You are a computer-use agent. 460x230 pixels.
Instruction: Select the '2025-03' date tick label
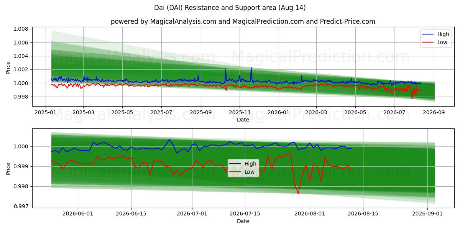[x=83, y=113]
